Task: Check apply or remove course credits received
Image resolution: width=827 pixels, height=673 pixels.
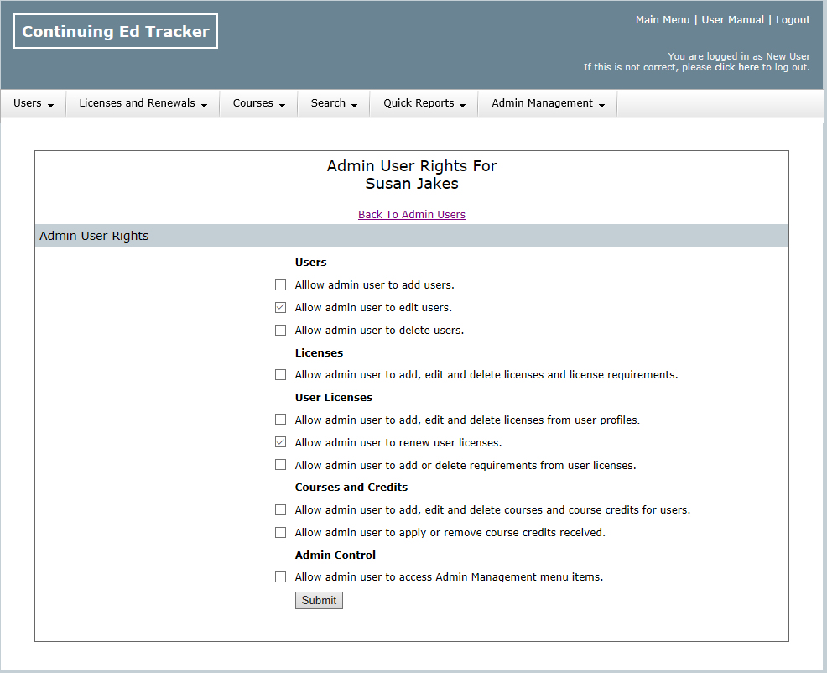Action: click(280, 533)
